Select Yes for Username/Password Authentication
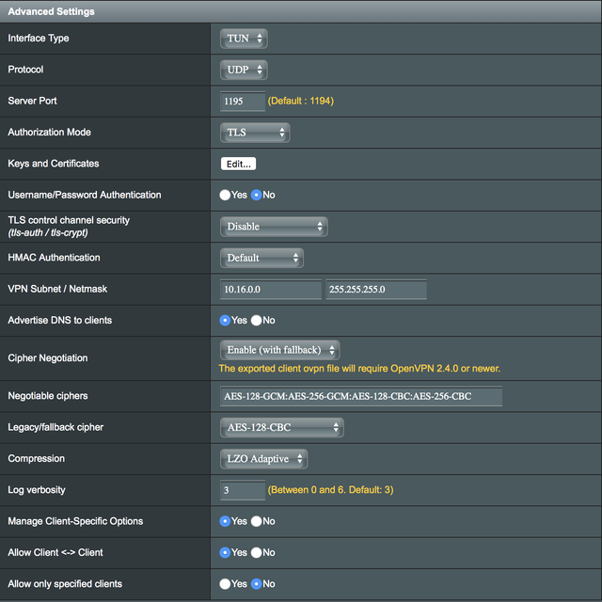This screenshot has height=602, width=602. coord(226,195)
